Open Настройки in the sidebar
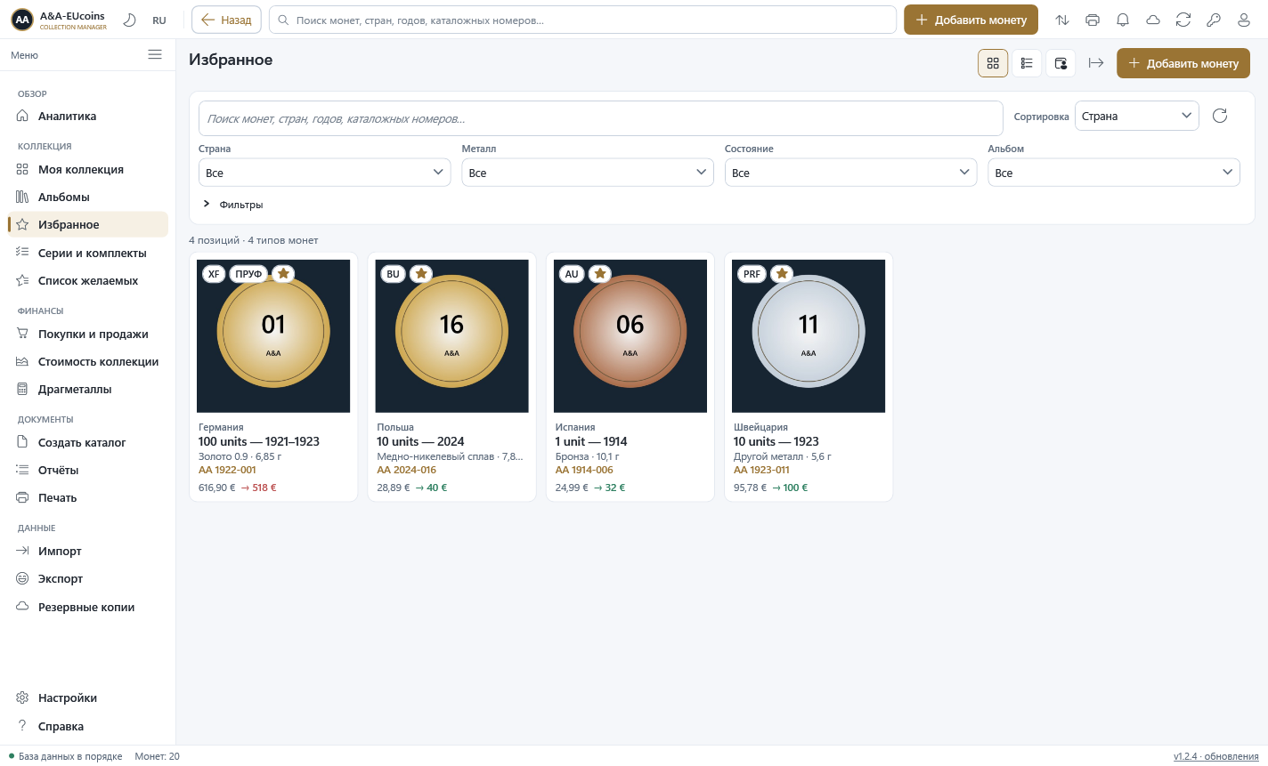This screenshot has height=766, width=1268. click(x=87, y=697)
